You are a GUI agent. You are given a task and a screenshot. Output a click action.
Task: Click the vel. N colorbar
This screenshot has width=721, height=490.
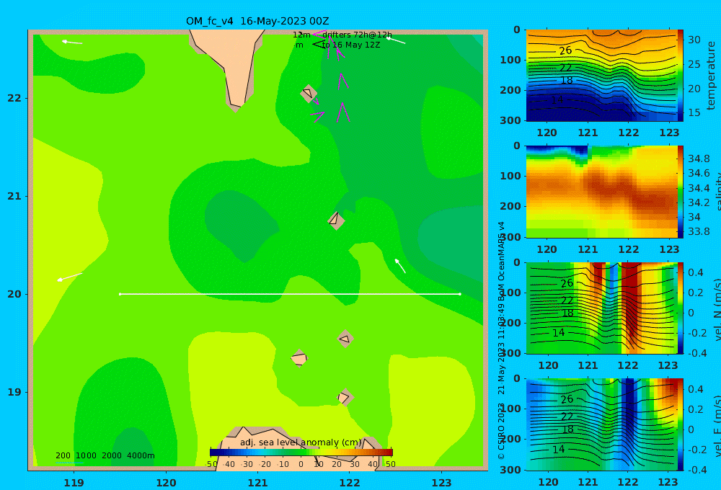click(x=681, y=308)
